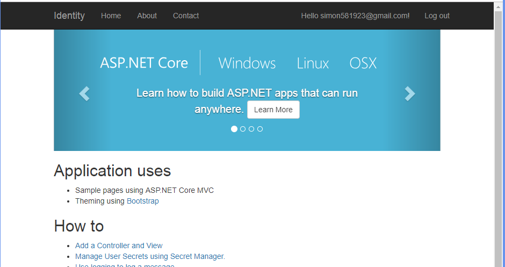Click the page's vertical scrollbar
The height and width of the screenshot is (267, 505).
pos(499,161)
